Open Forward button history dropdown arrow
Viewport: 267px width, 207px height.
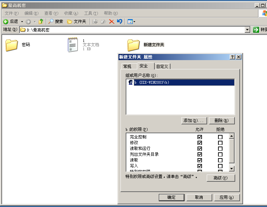click(x=35, y=22)
